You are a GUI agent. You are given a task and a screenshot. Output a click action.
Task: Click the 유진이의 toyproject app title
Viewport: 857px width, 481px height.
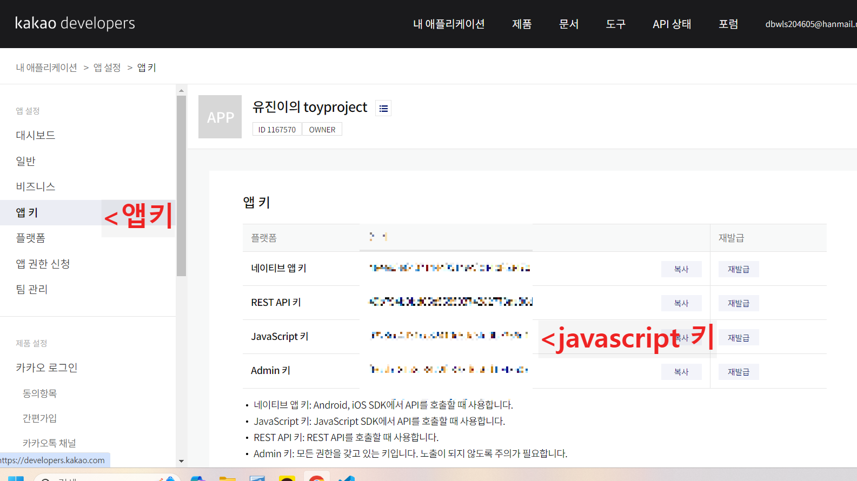(x=310, y=107)
